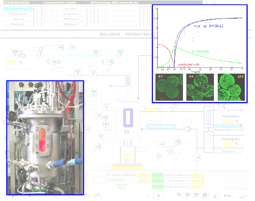Open the magnifier tool in bottom toolbar
The image size is (255, 201).
point(205,195)
